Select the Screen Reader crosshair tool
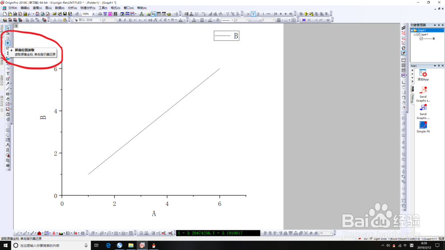445x250 pixels. pos(8,43)
